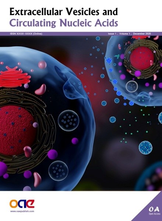Screen dimensions: 162x221
Task: Click the small cell's red nucleus at top right
Action: [142, 58]
